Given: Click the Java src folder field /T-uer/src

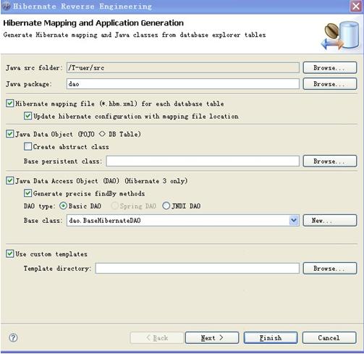Looking at the screenshot, I should (183, 67).
